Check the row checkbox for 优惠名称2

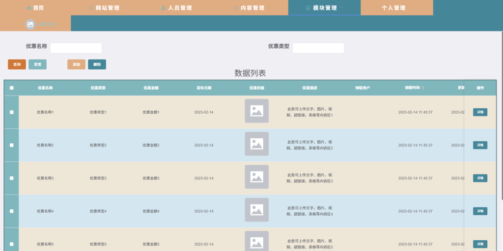pos(12,145)
